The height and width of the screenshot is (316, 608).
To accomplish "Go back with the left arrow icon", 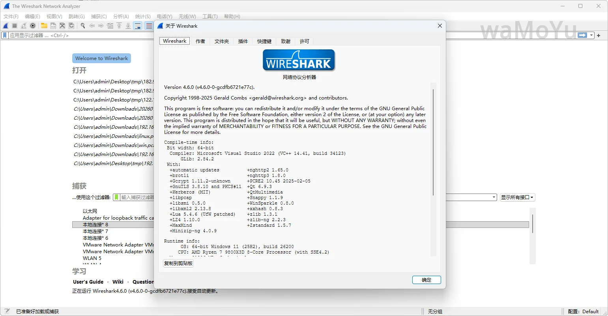I will pyautogui.click(x=92, y=26).
